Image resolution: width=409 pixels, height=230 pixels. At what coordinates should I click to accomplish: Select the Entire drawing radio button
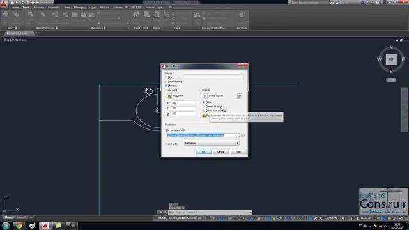166,82
